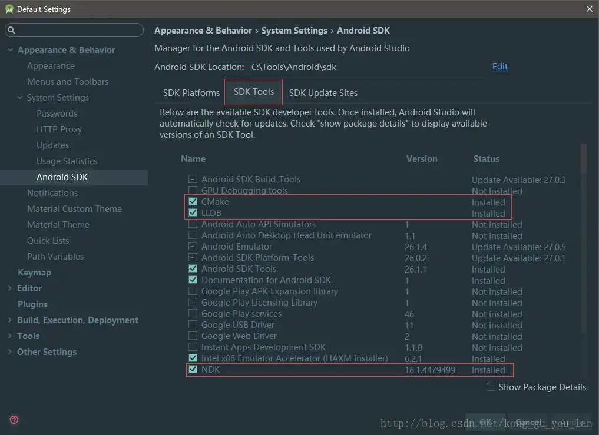
Task: Open Material Theme settings
Action: point(58,225)
